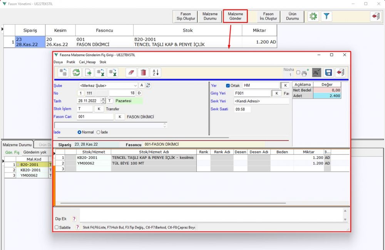Viewport: 385px width, 250px height.
Task: Click the Malzeme Gönder button
Action: pyautogui.click(x=235, y=17)
